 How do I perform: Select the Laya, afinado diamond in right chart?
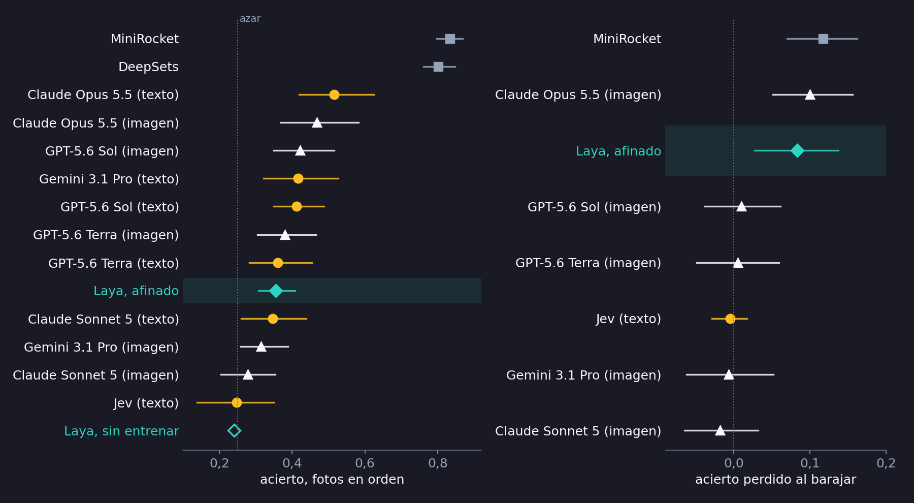click(797, 150)
